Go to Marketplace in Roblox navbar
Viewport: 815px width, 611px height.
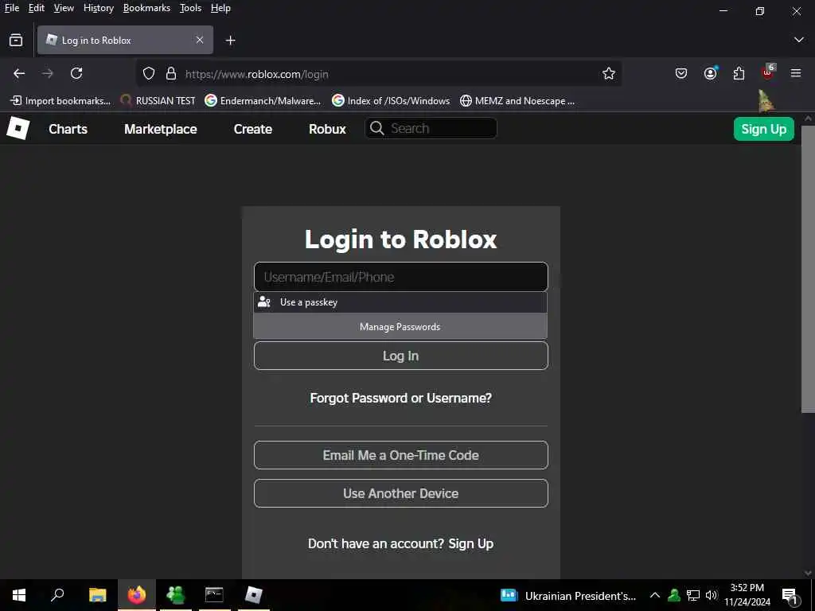pos(161,129)
